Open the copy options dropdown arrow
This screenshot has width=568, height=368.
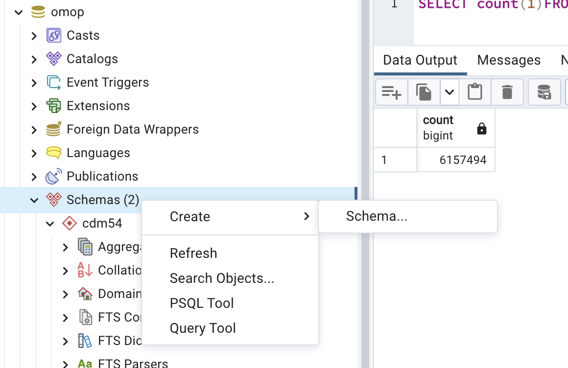[x=449, y=92]
